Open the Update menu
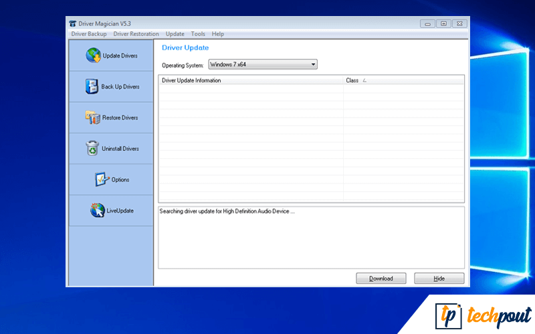535x334 pixels. [x=175, y=34]
